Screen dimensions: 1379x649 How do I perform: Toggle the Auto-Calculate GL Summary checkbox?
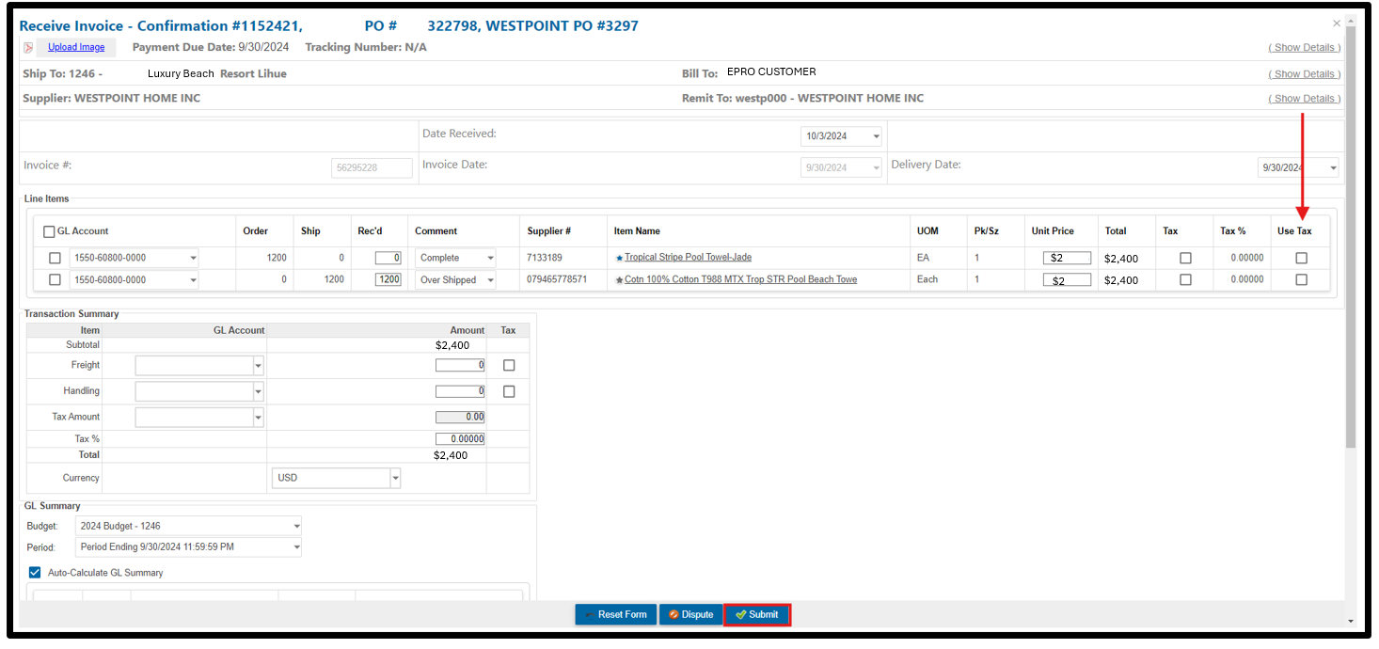pos(36,572)
